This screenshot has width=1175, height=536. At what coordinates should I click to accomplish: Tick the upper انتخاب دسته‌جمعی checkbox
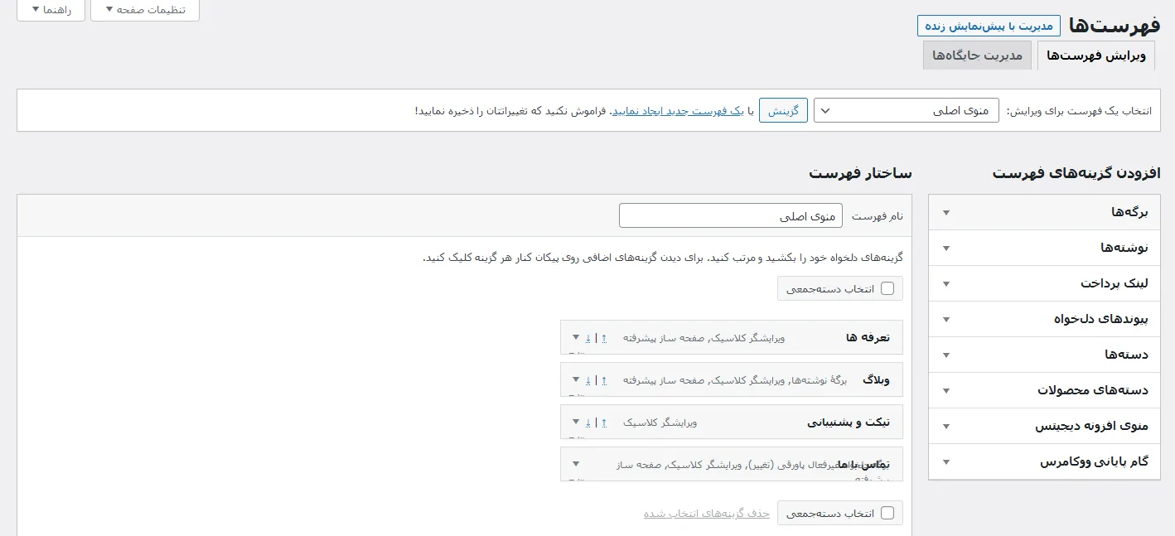tap(887, 288)
